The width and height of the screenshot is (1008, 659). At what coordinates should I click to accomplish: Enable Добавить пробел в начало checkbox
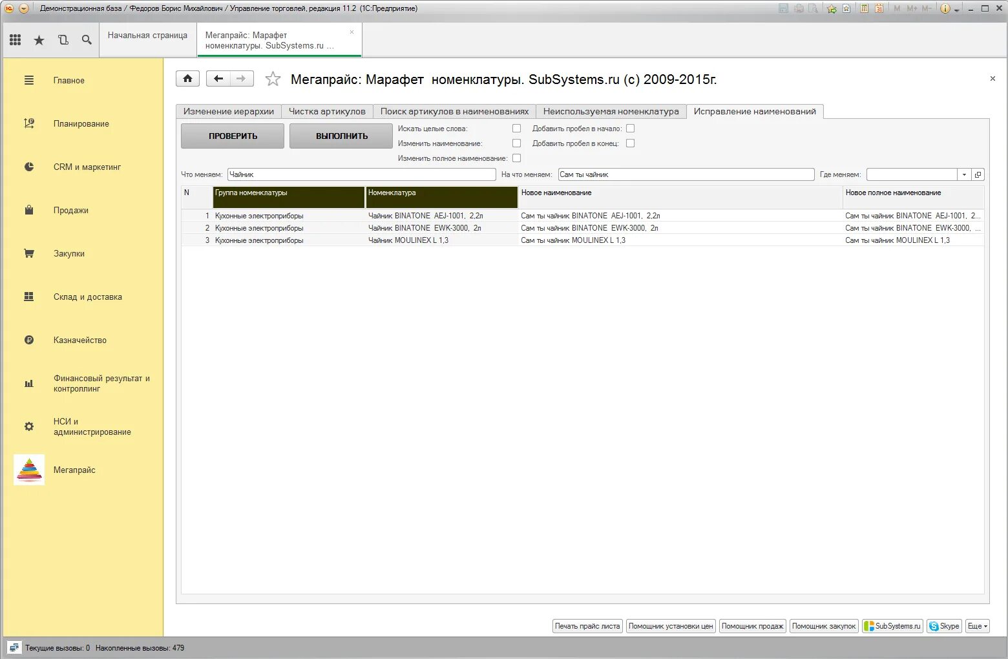(630, 129)
